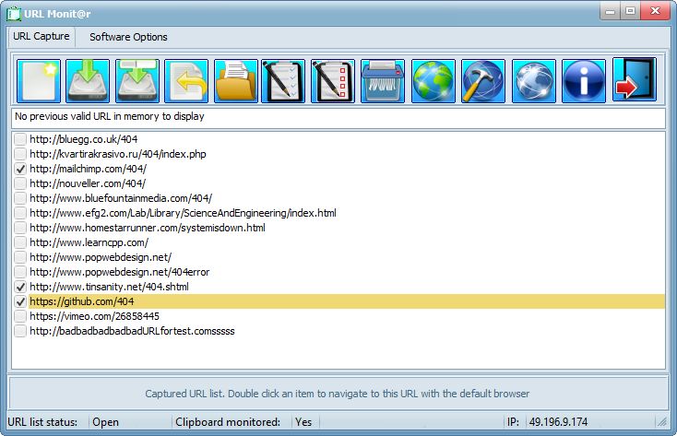The image size is (677, 436).
Task: Click the blue information icon
Action: tap(584, 81)
